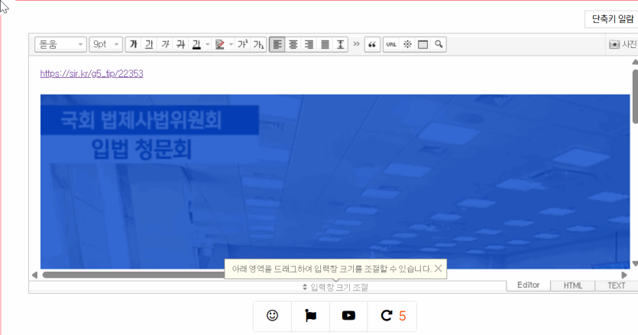
Task: Align text to the right
Action: point(309,44)
